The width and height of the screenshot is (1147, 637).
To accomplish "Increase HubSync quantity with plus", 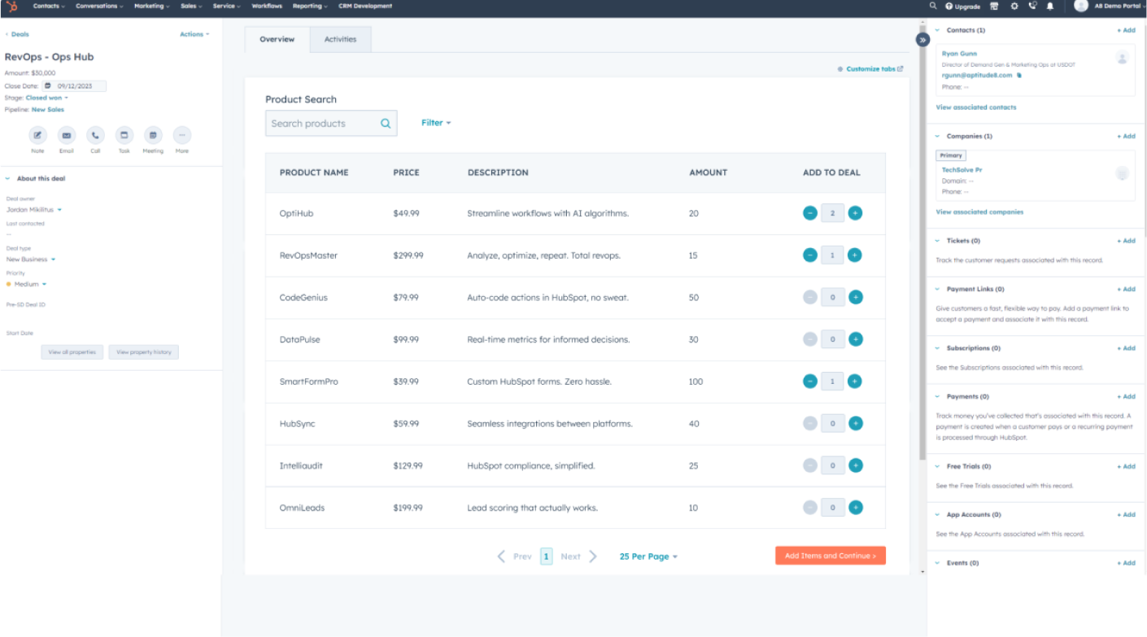I will tap(855, 423).
